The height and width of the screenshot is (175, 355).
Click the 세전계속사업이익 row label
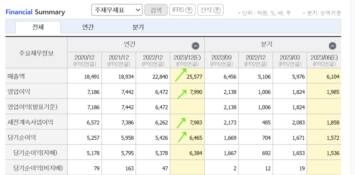[x=30, y=122]
